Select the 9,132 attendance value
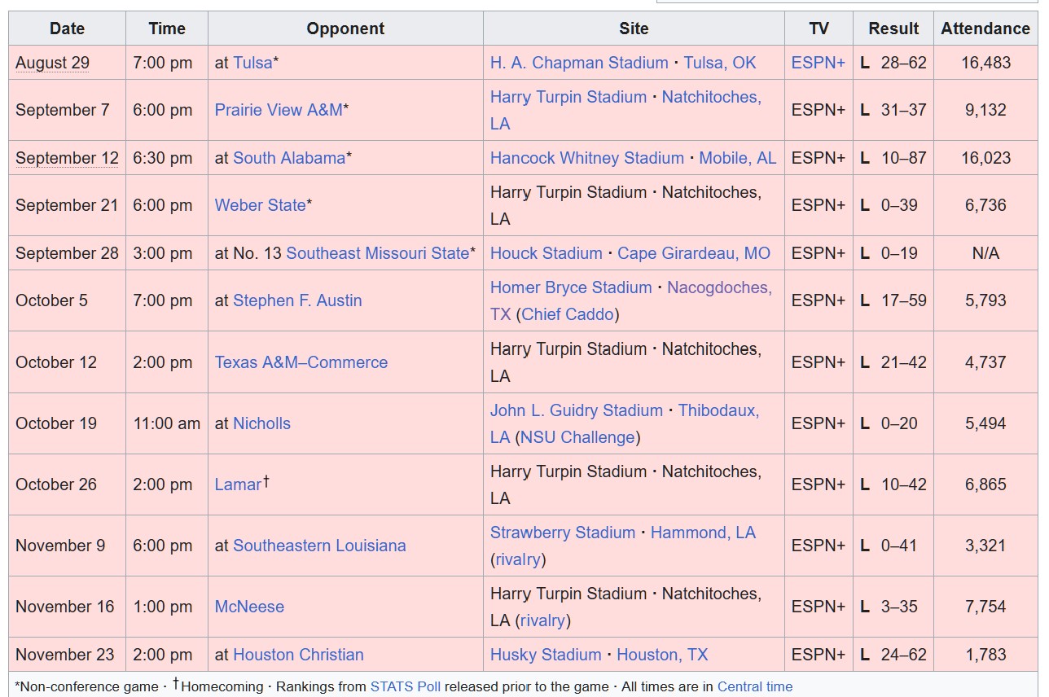The height and width of the screenshot is (697, 1049). (985, 110)
